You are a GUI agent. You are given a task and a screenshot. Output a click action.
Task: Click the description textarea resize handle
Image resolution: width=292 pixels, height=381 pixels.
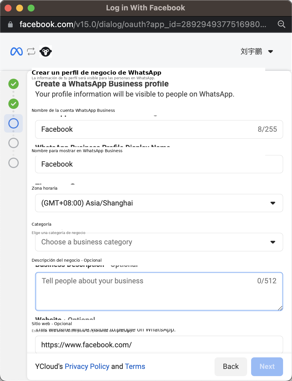point(280,308)
